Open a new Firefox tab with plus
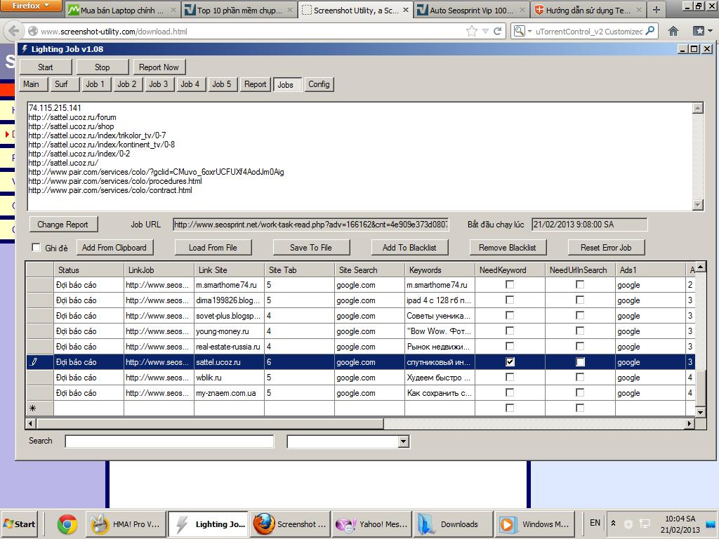The image size is (719, 539). (x=656, y=10)
